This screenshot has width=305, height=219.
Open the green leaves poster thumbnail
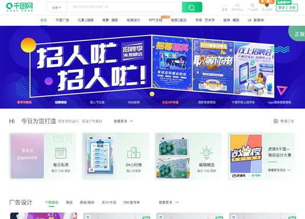click(x=173, y=156)
